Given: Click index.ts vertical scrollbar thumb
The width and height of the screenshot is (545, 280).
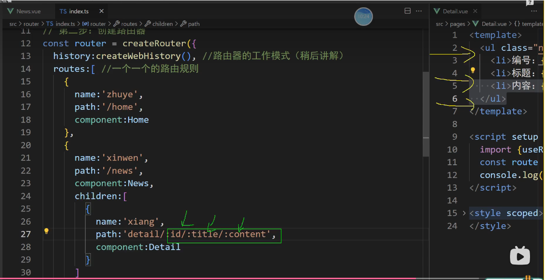Looking at the screenshot, I should [426, 114].
